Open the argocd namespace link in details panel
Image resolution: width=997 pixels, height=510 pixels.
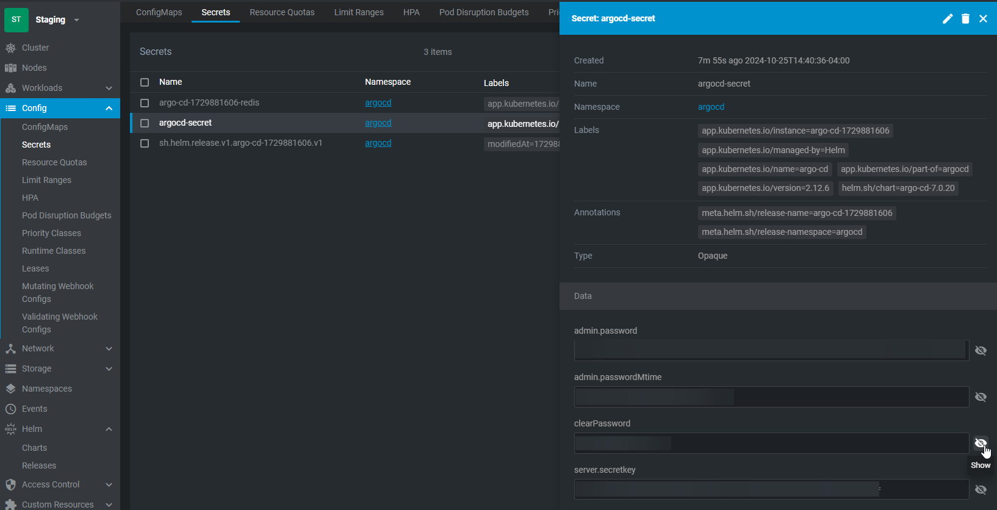[711, 107]
